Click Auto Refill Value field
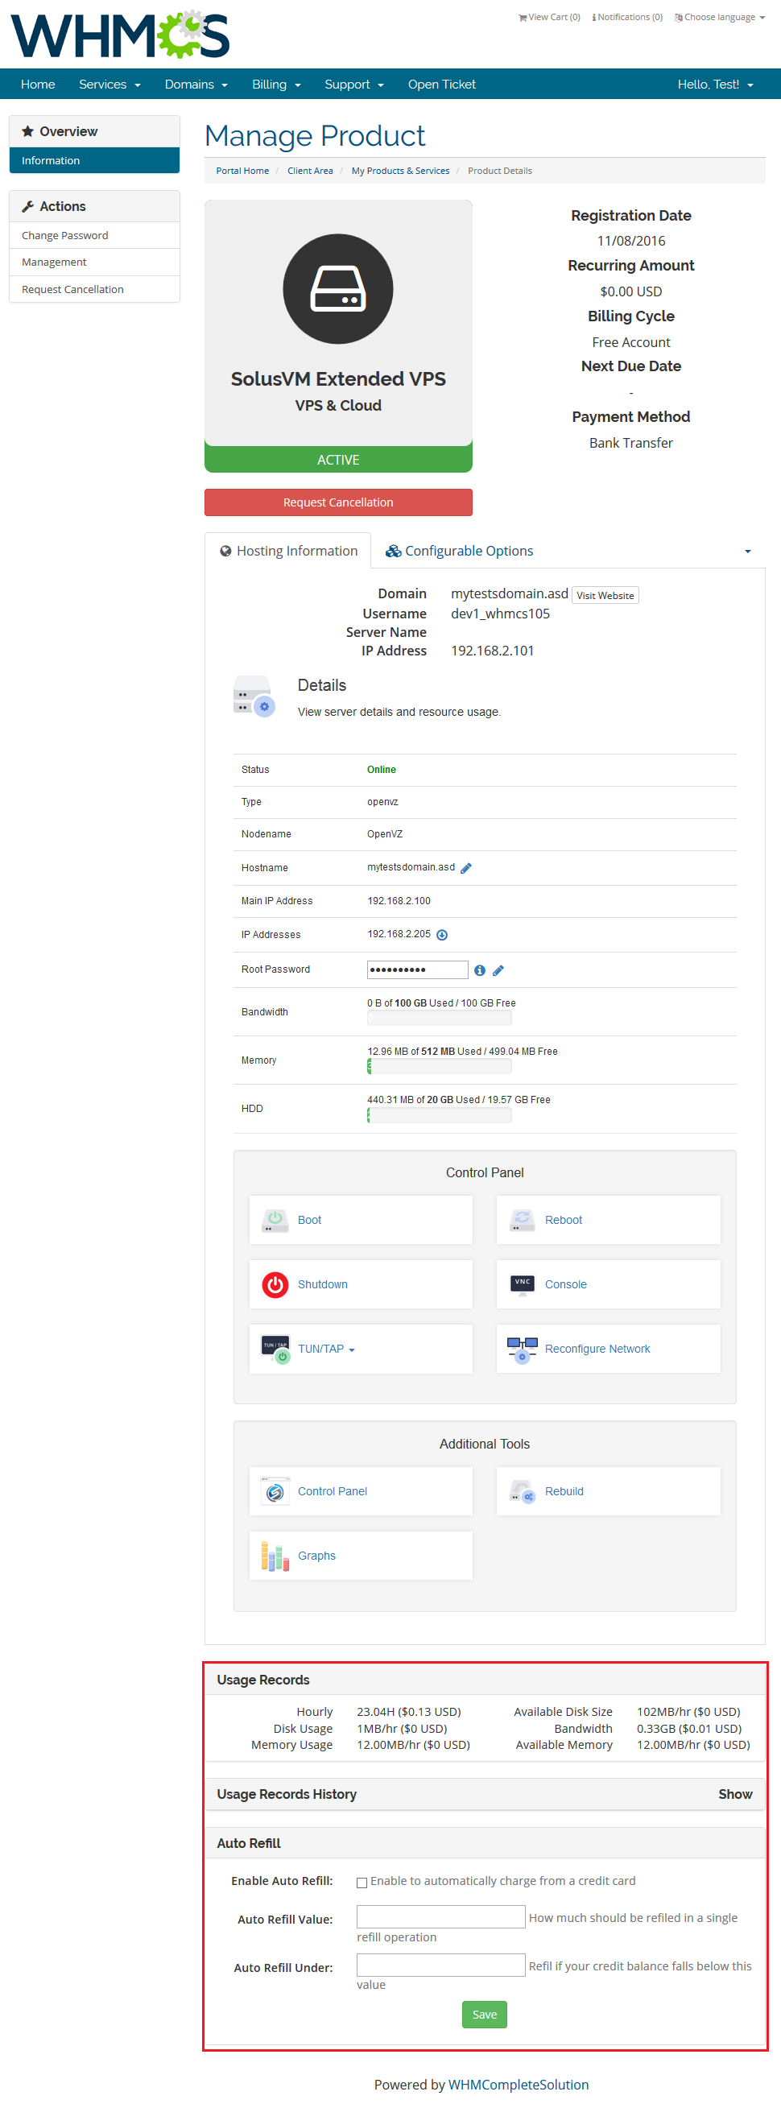 440,1917
